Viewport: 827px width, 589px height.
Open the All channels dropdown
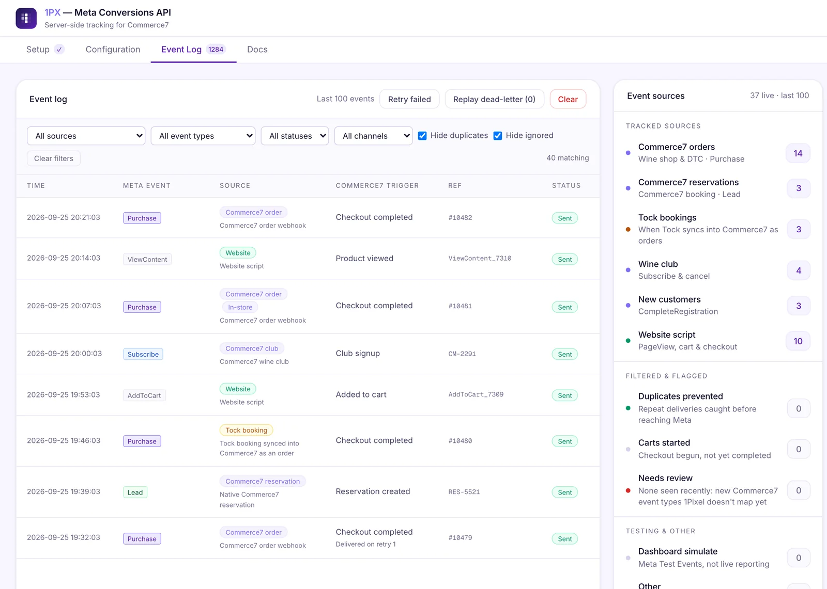[x=373, y=136]
